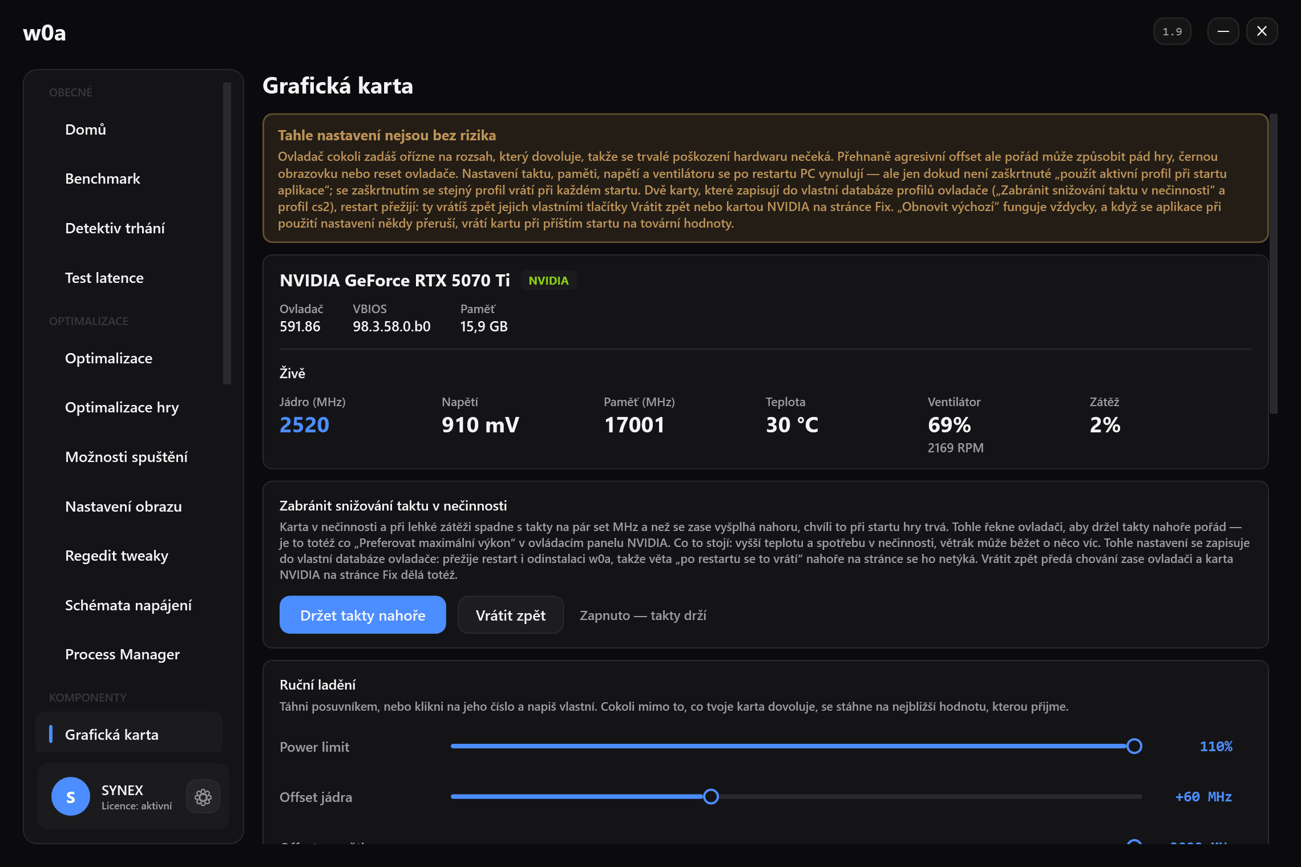Viewport: 1301px width, 867px height.
Task: Click the SYNEX avatar circle
Action: 71,796
